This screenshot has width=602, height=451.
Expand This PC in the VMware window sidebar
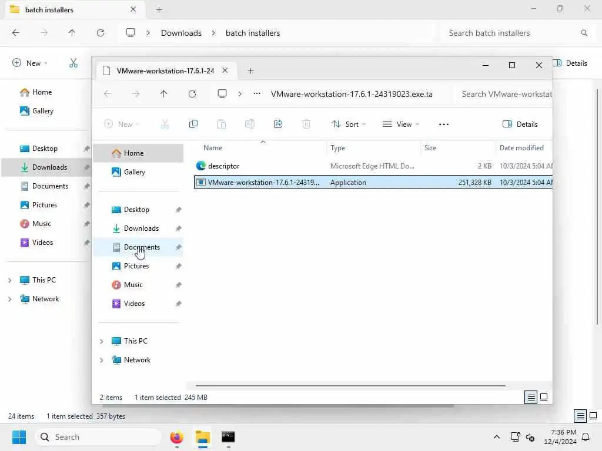(x=101, y=341)
